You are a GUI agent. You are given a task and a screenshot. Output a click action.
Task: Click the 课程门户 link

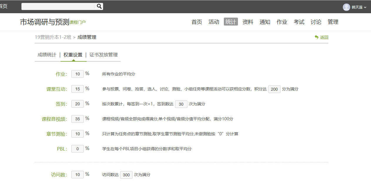[x=78, y=22]
